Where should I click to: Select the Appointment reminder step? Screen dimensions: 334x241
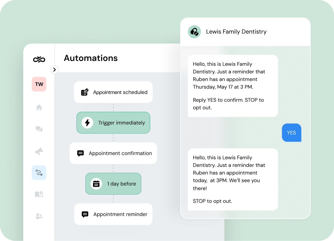tap(113, 214)
